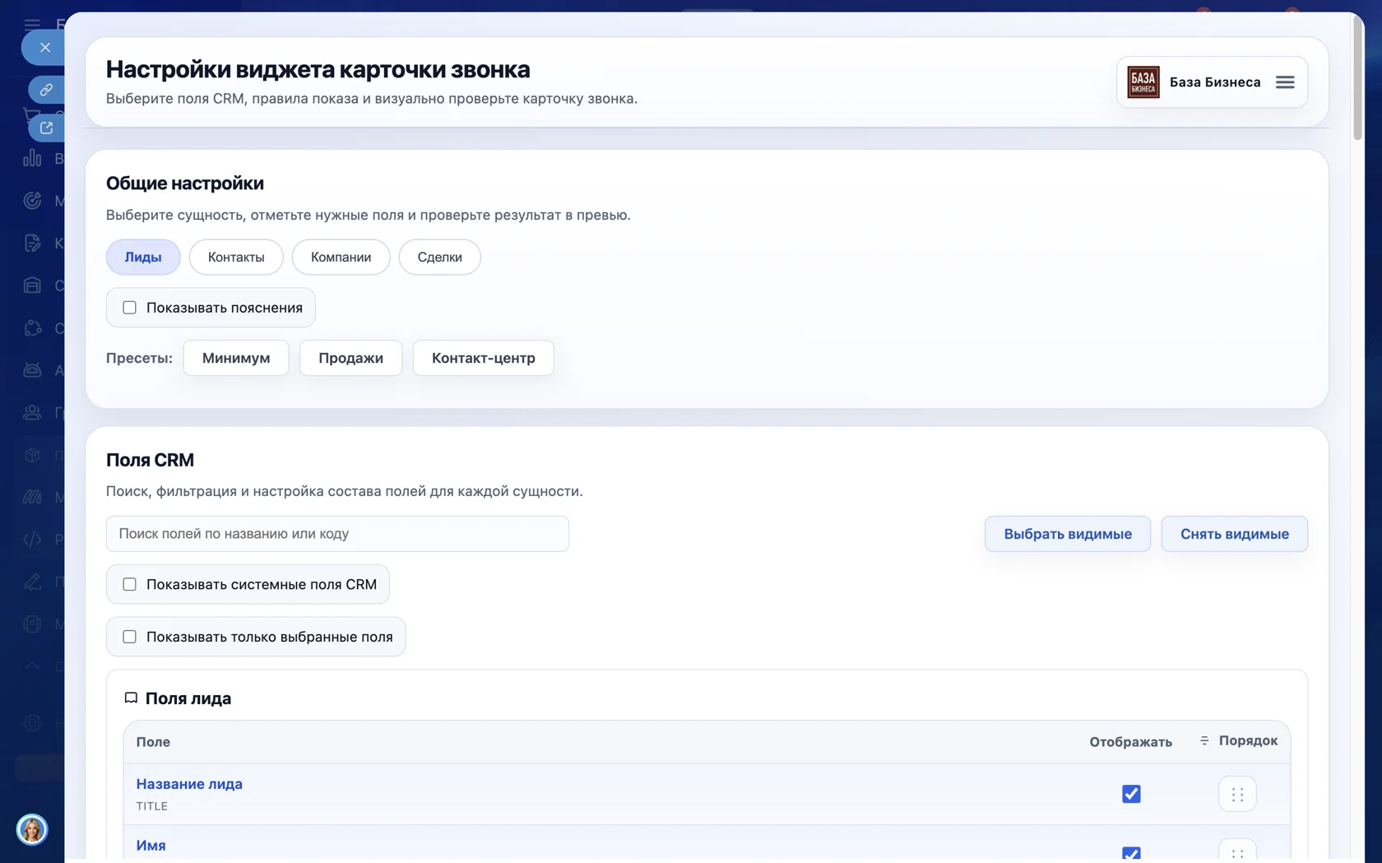Uncheck display checkbox for Имя row
Image resolution: width=1382 pixels, height=863 pixels.
tap(1131, 854)
